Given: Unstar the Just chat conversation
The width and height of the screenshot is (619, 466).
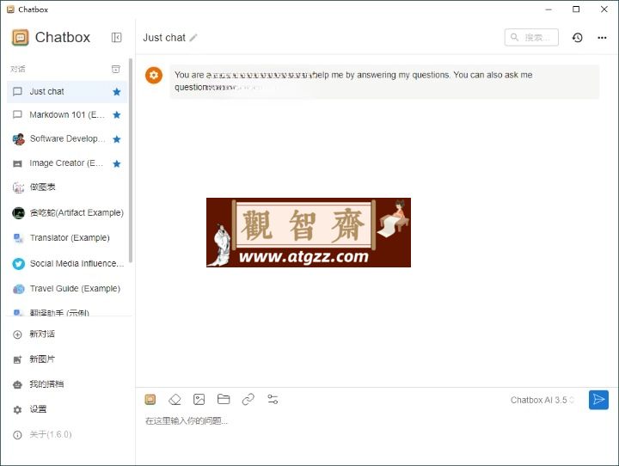Looking at the screenshot, I should tap(116, 92).
